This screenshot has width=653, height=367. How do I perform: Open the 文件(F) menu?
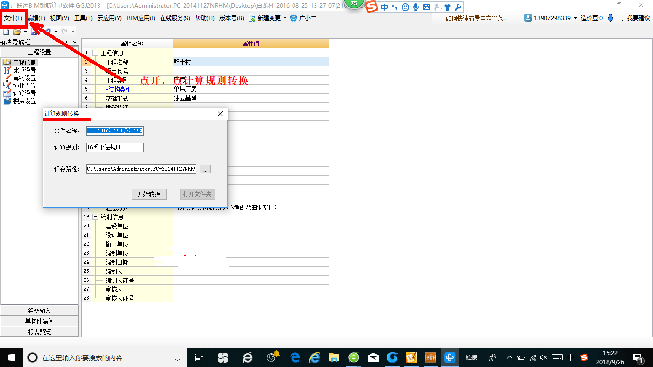click(13, 18)
